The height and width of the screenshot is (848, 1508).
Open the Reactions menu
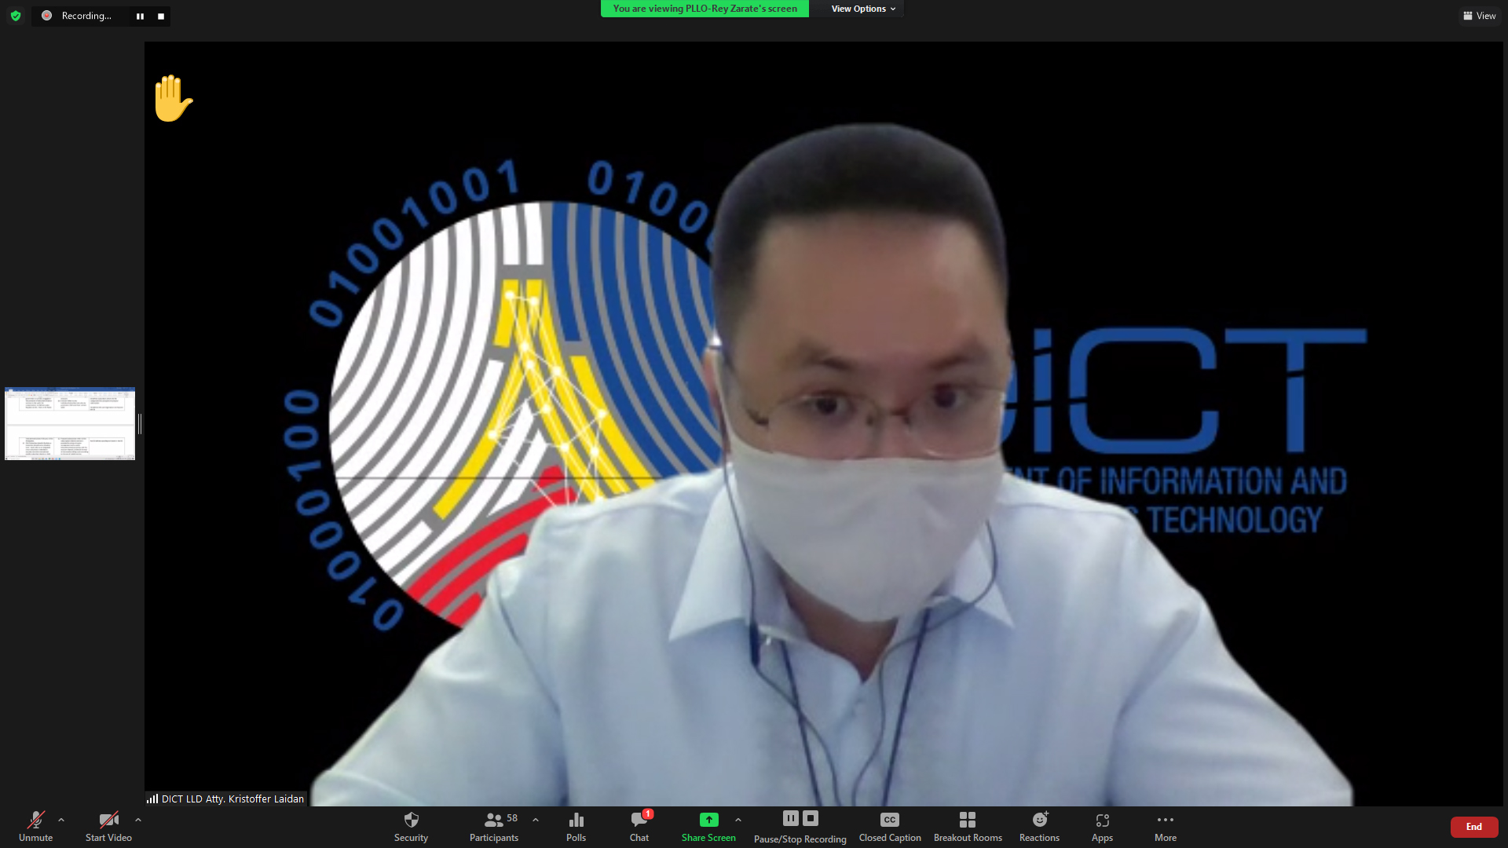1039,827
